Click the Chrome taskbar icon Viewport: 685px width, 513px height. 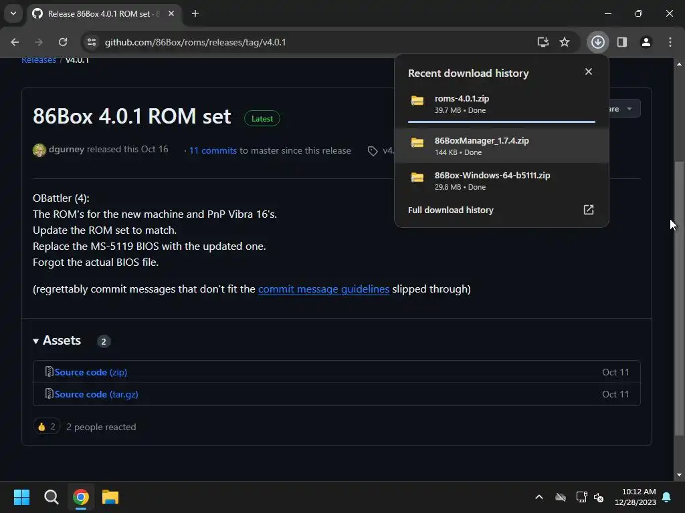tap(81, 497)
